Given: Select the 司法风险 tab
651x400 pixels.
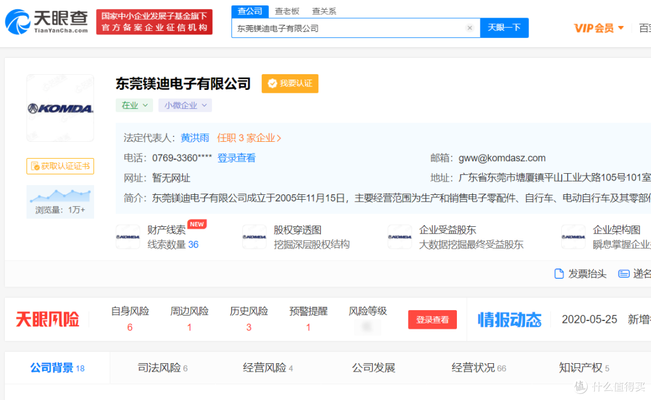Looking at the screenshot, I should [163, 367].
